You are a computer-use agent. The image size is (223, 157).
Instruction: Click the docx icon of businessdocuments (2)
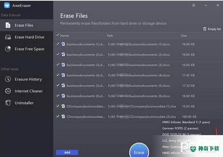[63, 55]
